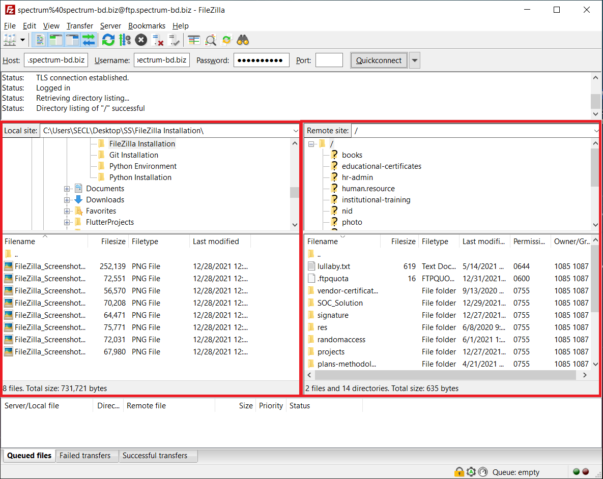Select Python Environment folder in local tree
603x479 pixels.
point(142,166)
